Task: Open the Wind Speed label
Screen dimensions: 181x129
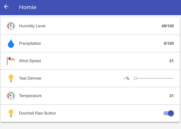Action: click(30, 61)
